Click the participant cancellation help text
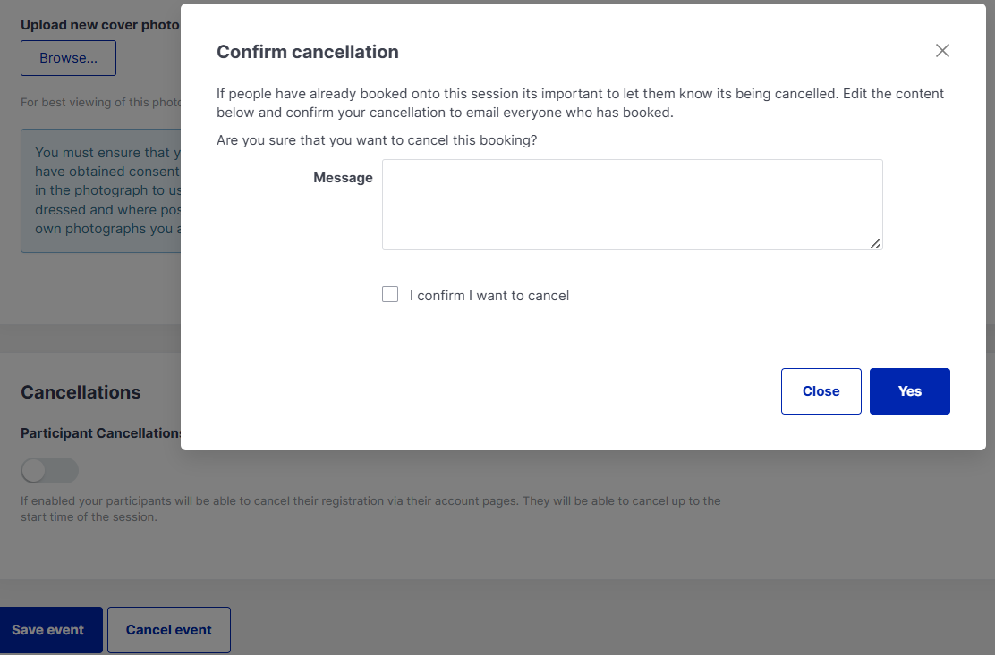 370,508
